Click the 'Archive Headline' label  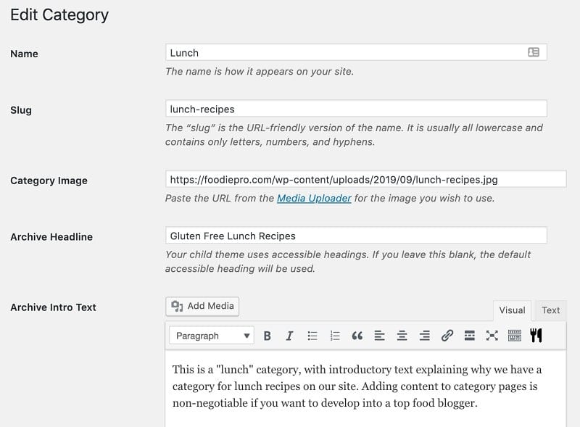point(51,237)
